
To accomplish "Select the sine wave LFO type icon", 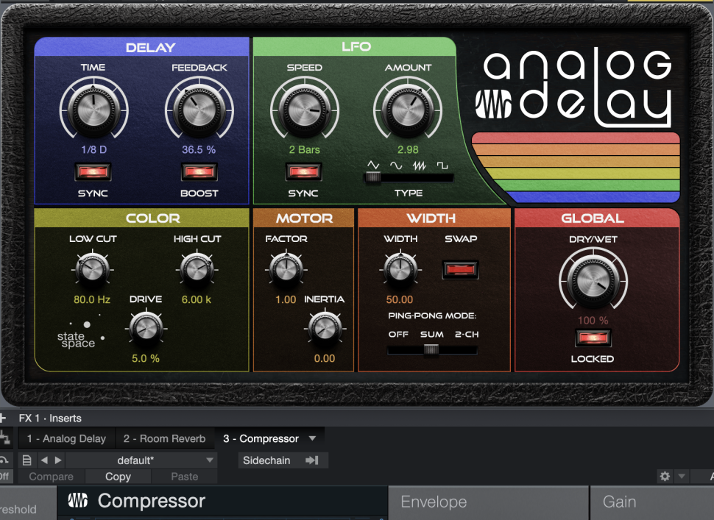I will tap(397, 165).
